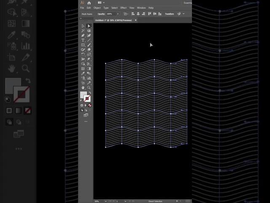The height and width of the screenshot is (203, 270).
Task: Open the View menu
Action: [132, 8]
